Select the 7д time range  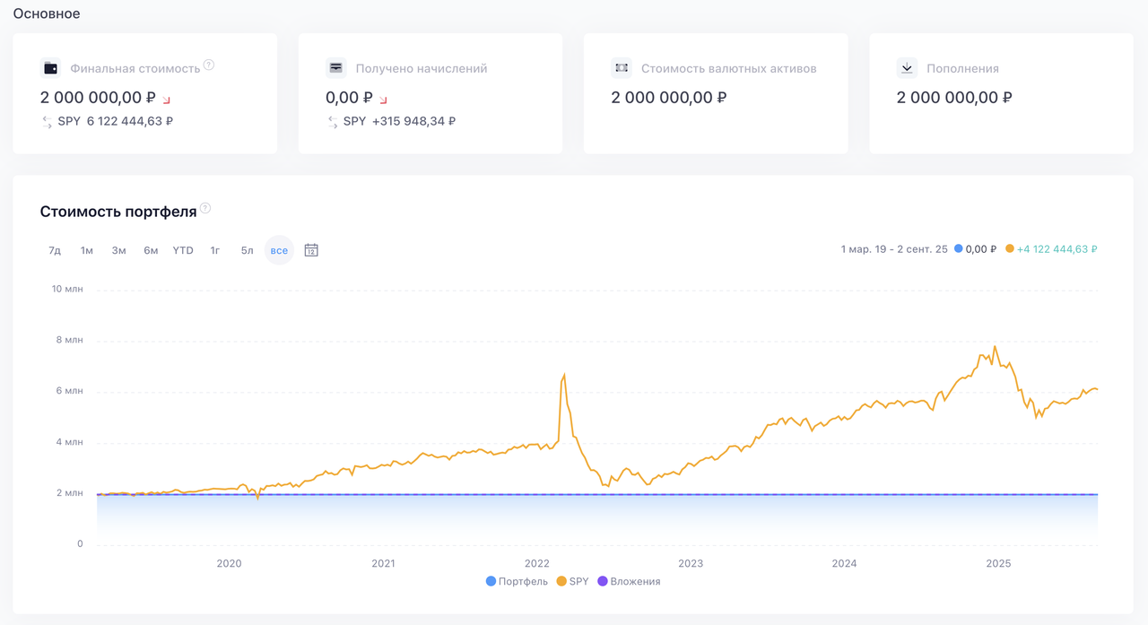pos(55,250)
